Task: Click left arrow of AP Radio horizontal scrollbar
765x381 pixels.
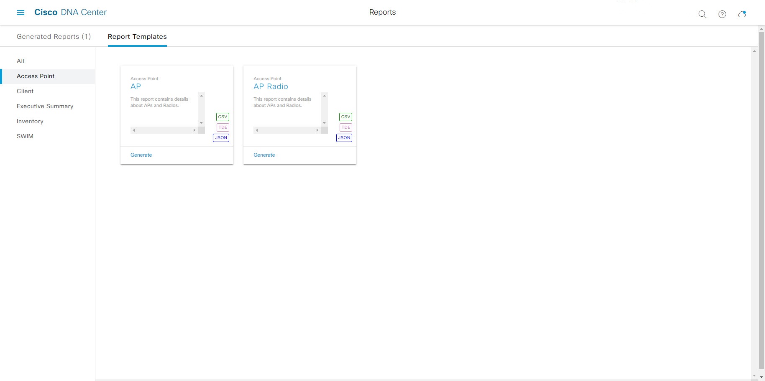Action: pos(257,130)
